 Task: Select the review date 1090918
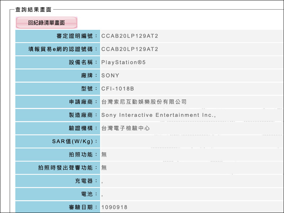coord(114,207)
